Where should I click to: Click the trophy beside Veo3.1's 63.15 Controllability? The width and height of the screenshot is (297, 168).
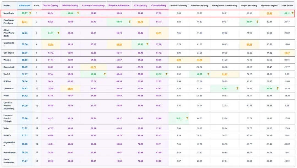click(166, 74)
